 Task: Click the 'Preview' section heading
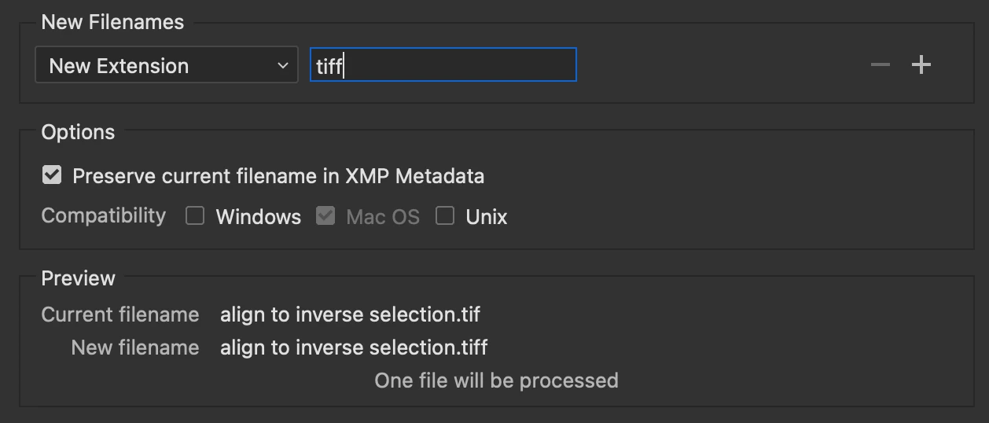tap(78, 278)
